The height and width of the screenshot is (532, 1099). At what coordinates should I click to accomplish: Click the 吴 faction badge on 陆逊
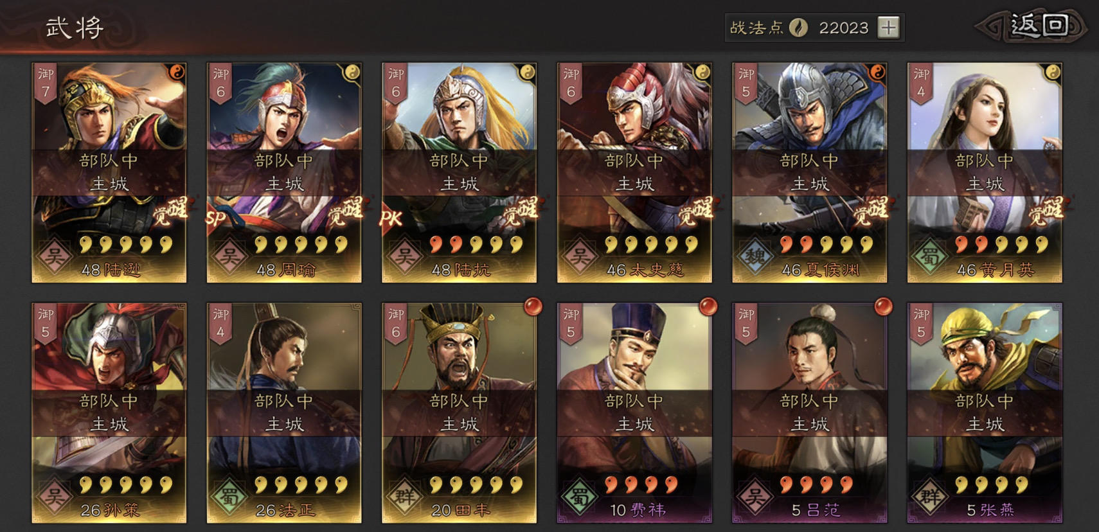pos(55,256)
